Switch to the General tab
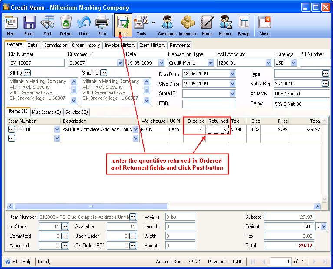This screenshot has height=269, width=333. (x=15, y=44)
